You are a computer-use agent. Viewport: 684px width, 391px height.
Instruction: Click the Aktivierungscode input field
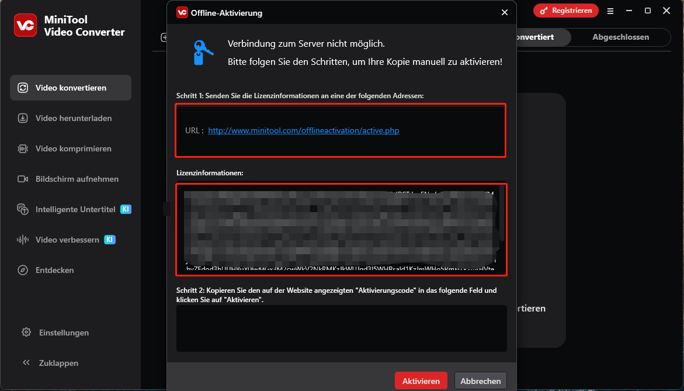342,328
